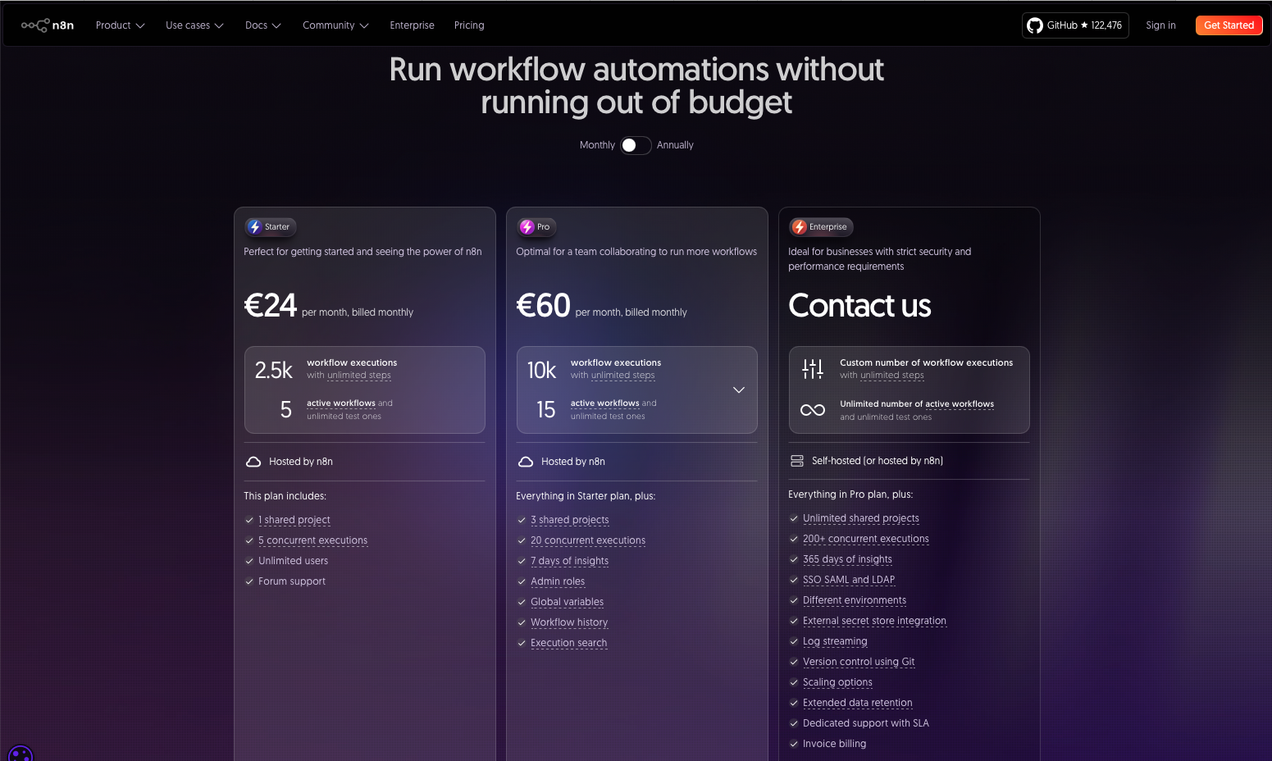Click checkmark icon next to Admin roles

522,581
